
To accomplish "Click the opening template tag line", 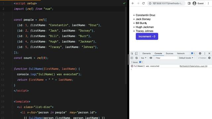I will [22, 101].
